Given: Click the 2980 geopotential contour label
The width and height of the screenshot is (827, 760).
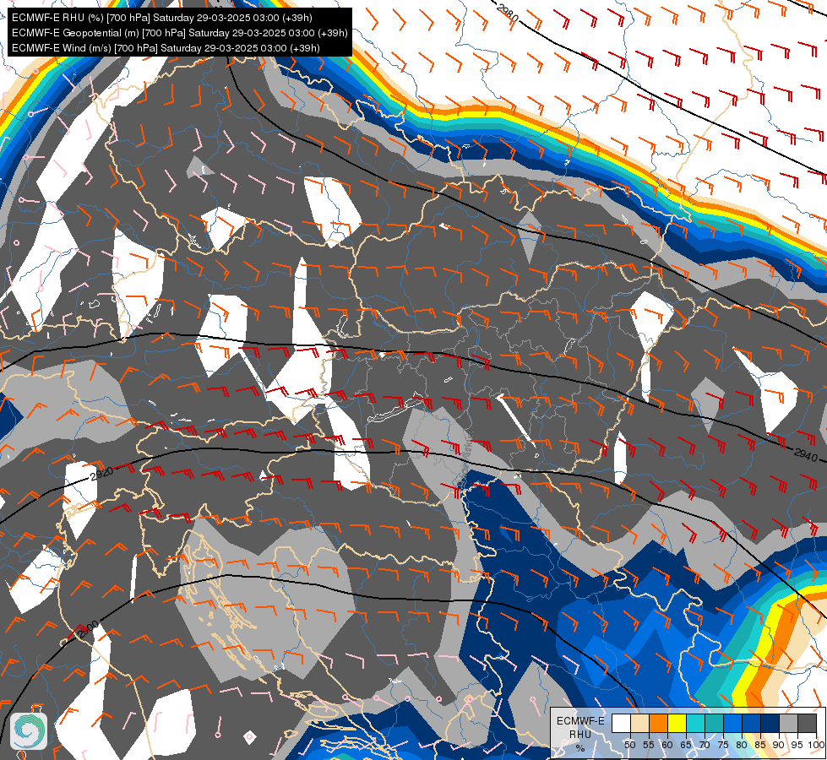Looking at the screenshot, I should pos(509,12).
